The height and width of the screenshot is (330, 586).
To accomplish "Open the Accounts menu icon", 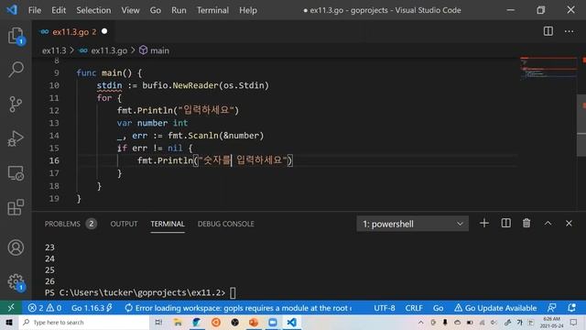I will coord(16,247).
